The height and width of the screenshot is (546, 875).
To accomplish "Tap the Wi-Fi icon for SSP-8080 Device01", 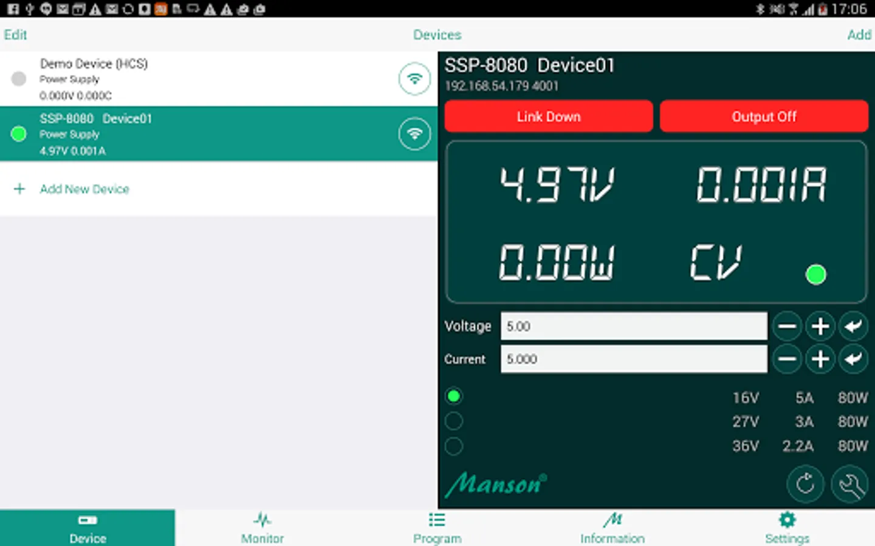I will tap(414, 133).
